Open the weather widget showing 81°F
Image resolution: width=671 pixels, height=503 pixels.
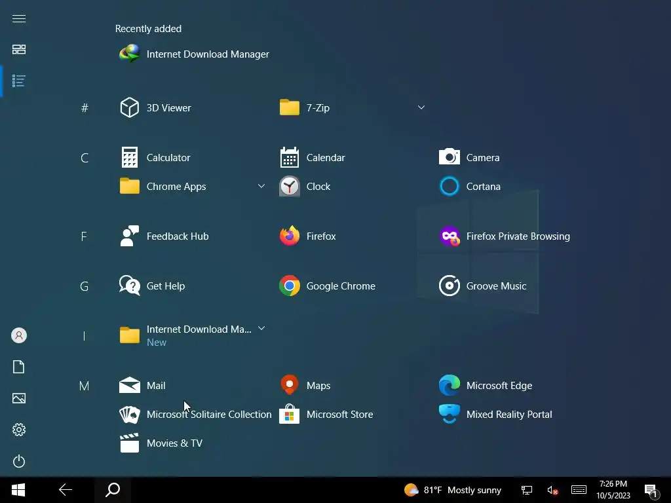452,490
